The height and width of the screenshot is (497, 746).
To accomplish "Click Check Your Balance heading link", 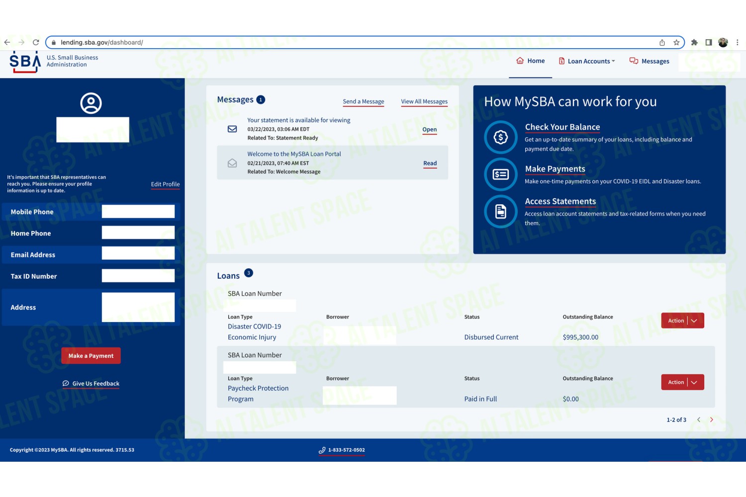I will click(x=562, y=127).
